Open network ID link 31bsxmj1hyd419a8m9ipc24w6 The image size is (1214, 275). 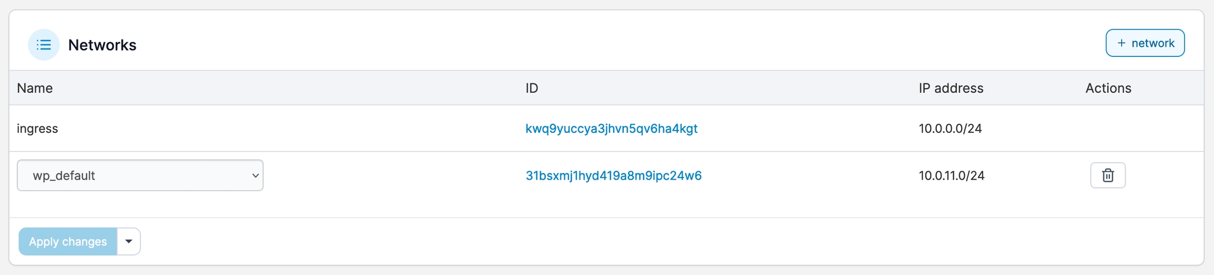pyautogui.click(x=613, y=175)
